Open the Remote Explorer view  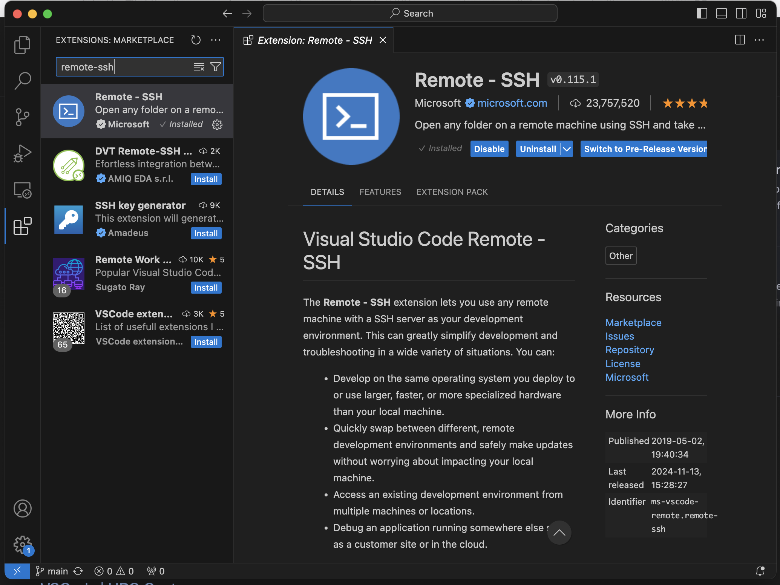(22, 190)
